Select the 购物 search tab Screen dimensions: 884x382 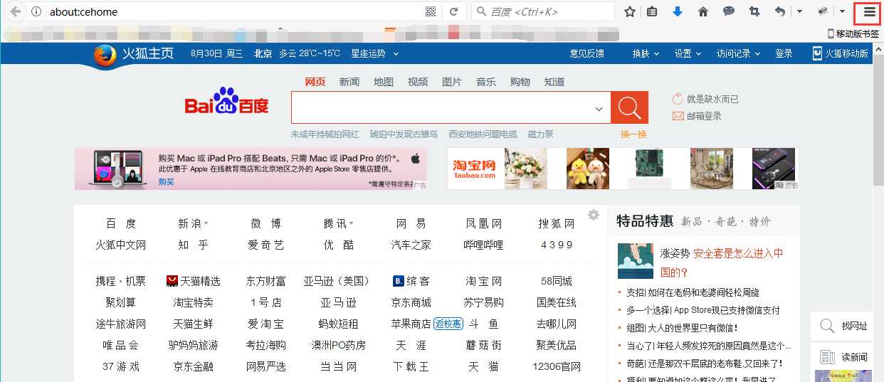520,82
